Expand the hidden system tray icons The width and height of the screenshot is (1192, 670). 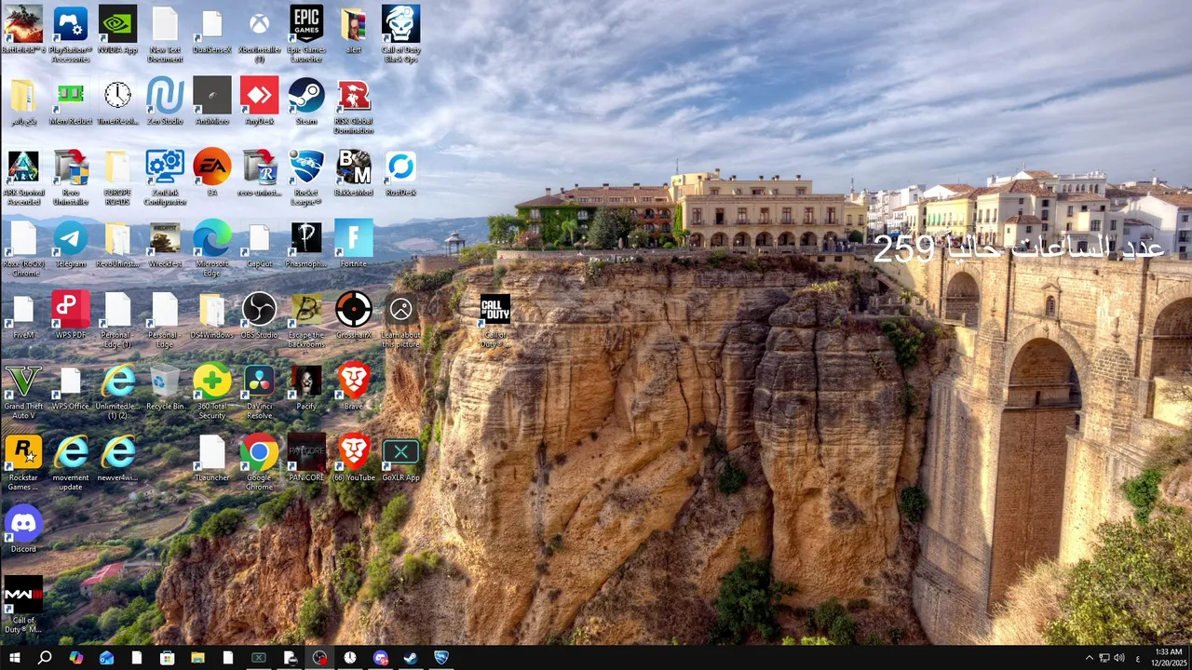pos(1090,658)
